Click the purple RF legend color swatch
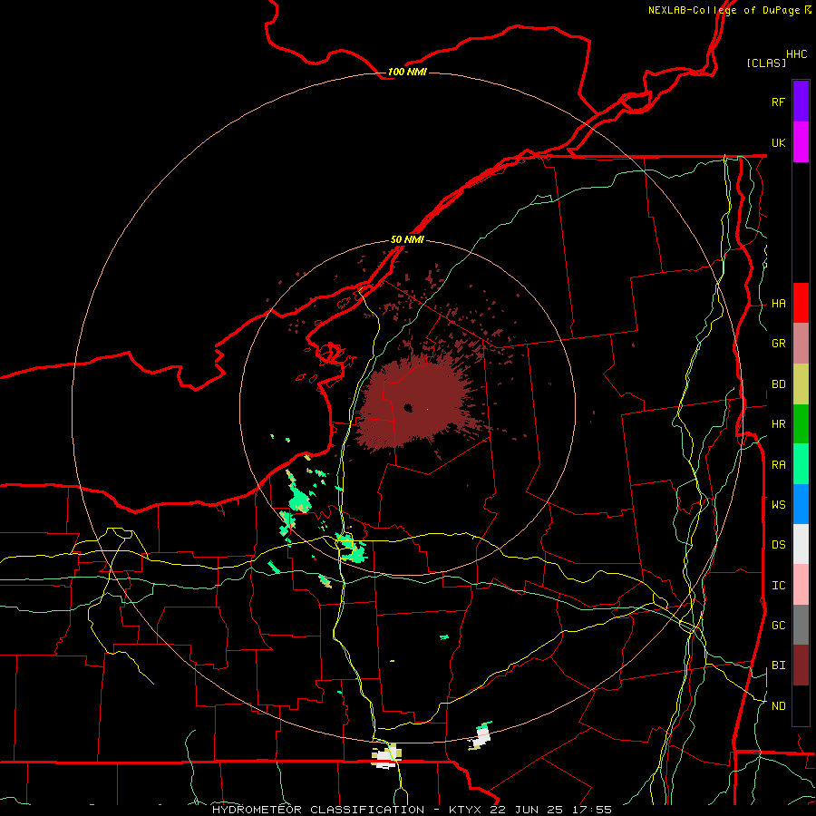 tap(801, 102)
